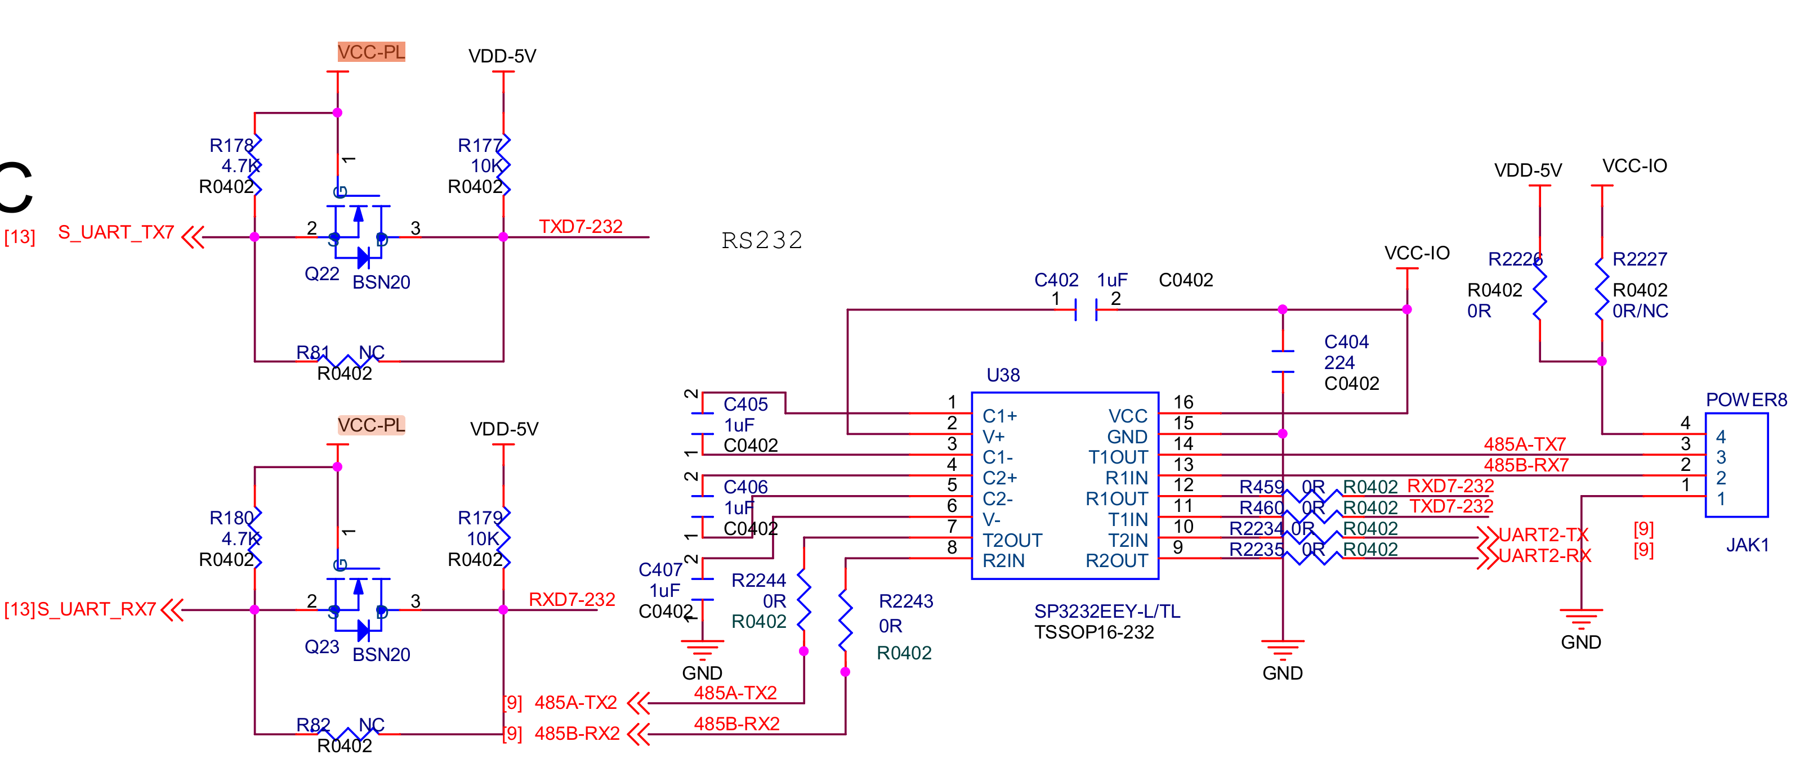The image size is (1795, 764).
Task: Select the R1IN pin label on U38
Action: 1126,478
